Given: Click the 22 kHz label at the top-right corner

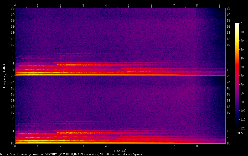Looking at the screenshot, I should [x=229, y=8].
